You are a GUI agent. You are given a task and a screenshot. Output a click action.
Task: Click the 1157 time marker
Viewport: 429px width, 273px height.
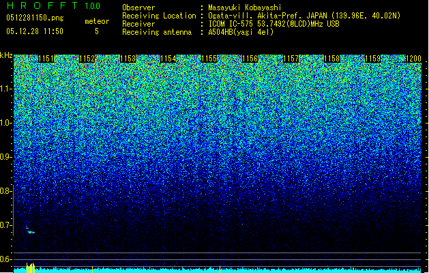(x=291, y=59)
